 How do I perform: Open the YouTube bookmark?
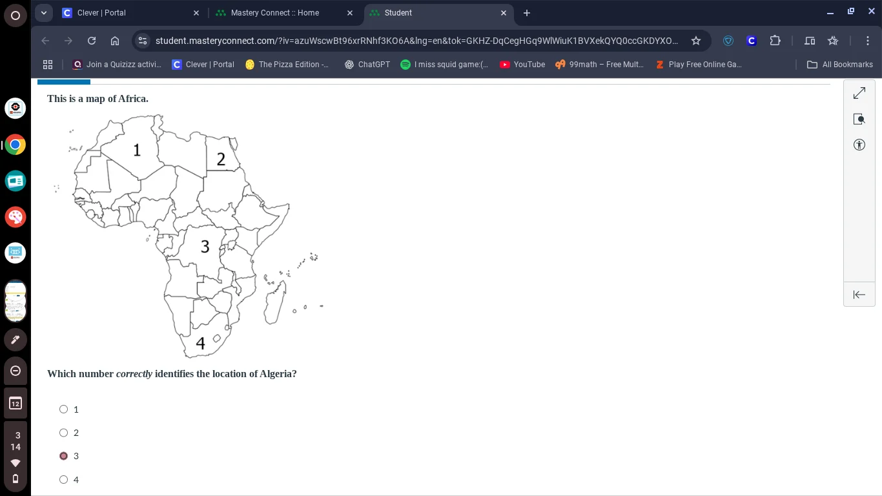[522, 64]
